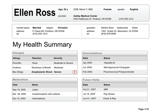Viewport: 161px width, 111px height.
Task: Click Sep 19, 2005 medication date
Action: (19, 90)
